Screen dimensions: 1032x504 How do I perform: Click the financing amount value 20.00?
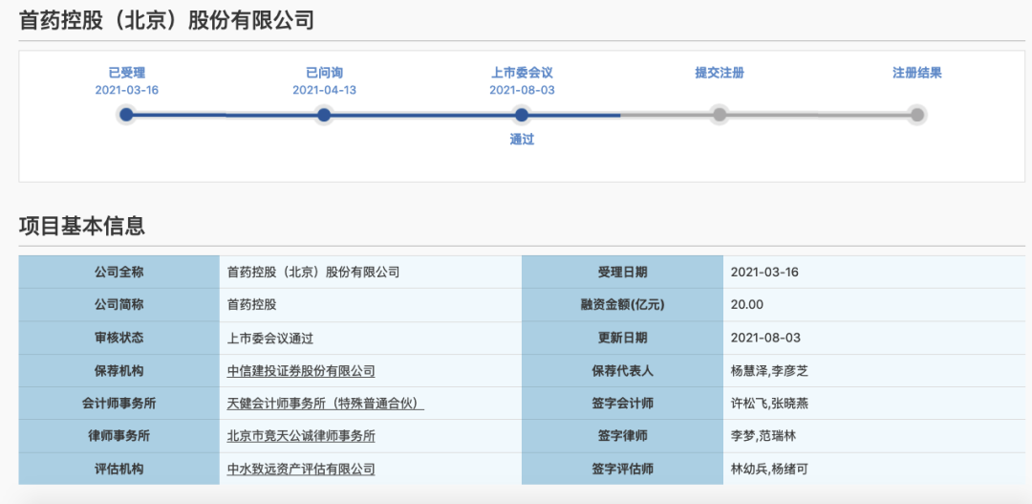coord(747,305)
